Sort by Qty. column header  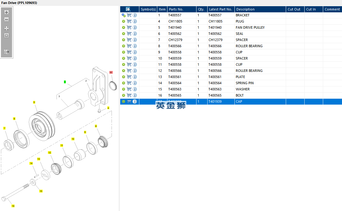(202, 9)
